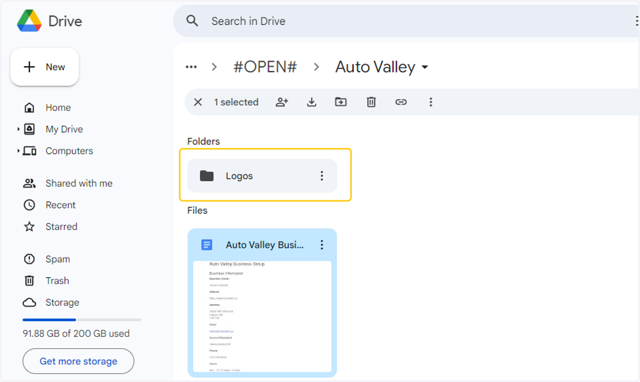Click the search magnifier icon

[192, 21]
